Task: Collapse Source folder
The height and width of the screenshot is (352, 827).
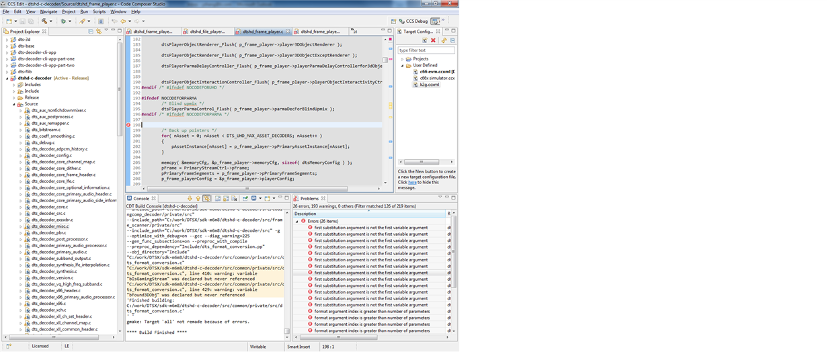Action: pyautogui.click(x=13, y=104)
